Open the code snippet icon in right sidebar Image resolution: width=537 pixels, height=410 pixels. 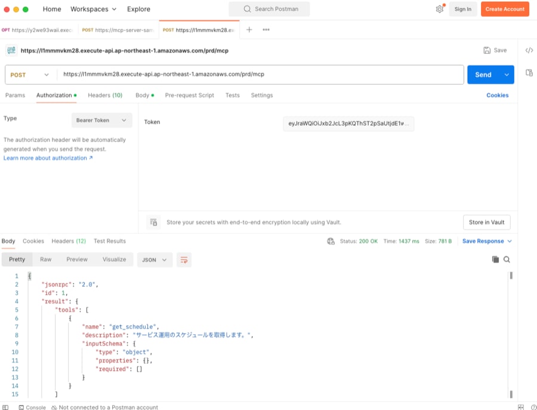[x=529, y=50]
